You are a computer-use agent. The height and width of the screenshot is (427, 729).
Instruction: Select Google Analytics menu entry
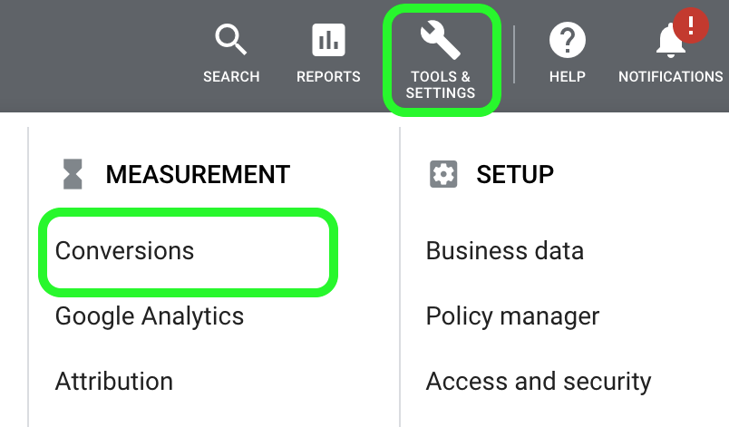click(x=150, y=317)
